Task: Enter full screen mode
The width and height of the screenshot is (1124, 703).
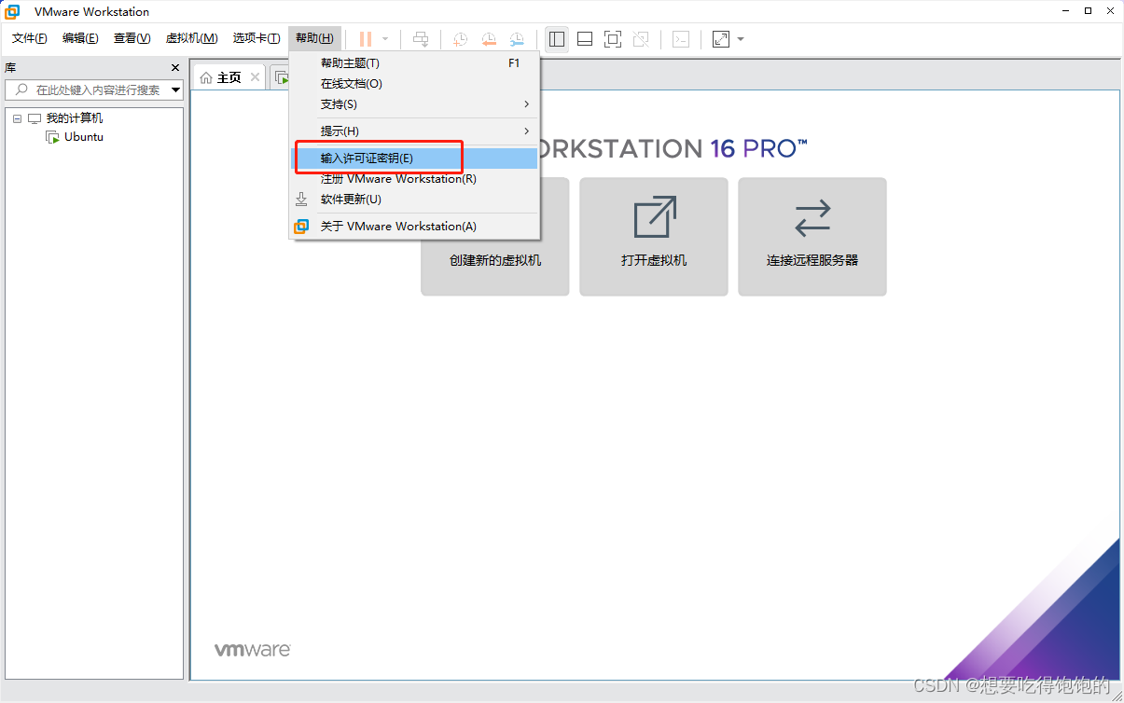Action: (612, 38)
